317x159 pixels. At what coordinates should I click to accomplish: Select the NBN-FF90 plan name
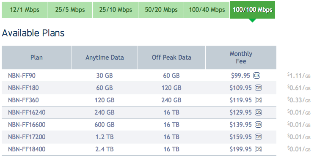(x=22, y=76)
